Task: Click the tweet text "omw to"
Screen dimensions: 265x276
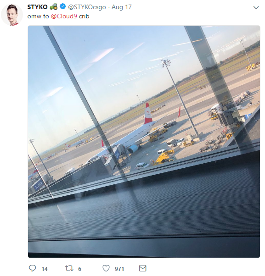Action: pyautogui.click(x=38, y=16)
